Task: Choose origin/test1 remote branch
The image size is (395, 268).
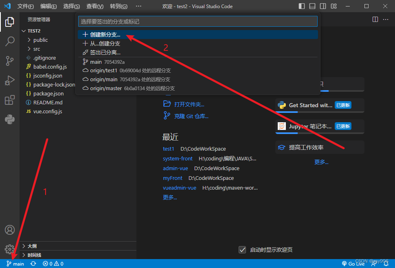Action: (198, 71)
